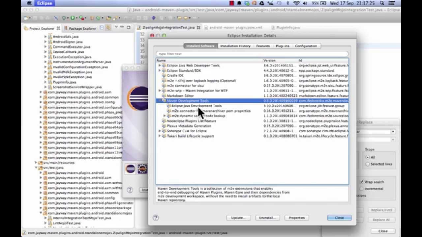Screen dimensions: 422x237
Task: Expand the src/main/resources folder
Action: coord(36,163)
